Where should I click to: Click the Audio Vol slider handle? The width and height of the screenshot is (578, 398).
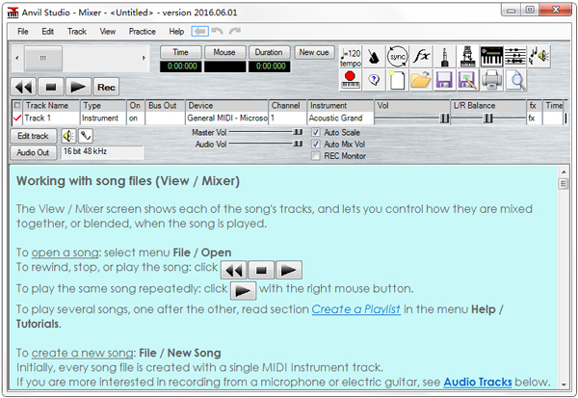298,144
